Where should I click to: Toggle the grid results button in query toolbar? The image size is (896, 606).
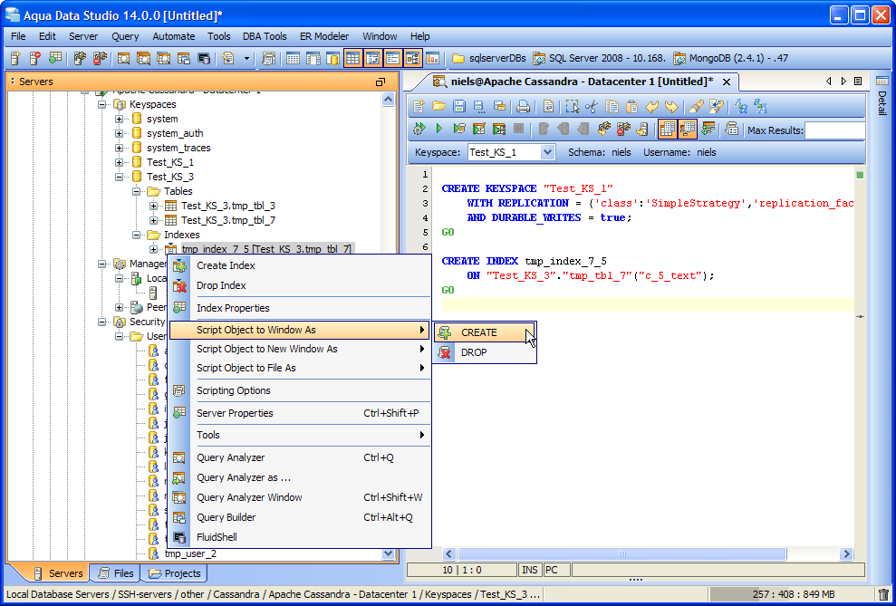point(668,130)
